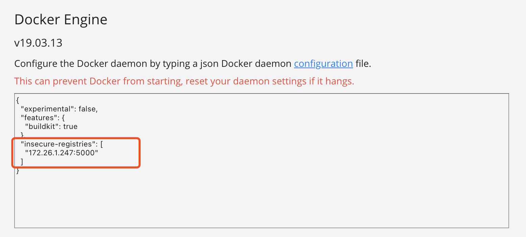This screenshot has width=526, height=237.
Task: Click the 172.26.1.247:5000 registry address
Action: pyautogui.click(x=62, y=153)
